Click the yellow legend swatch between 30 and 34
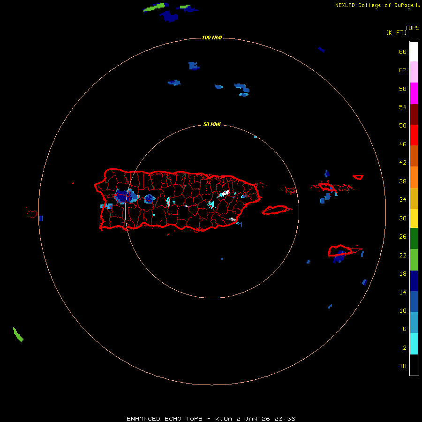The width and height of the screenshot is (422, 422). point(414,219)
